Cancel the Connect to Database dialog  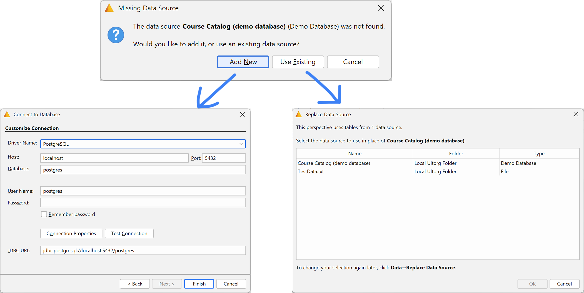[x=231, y=284]
